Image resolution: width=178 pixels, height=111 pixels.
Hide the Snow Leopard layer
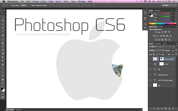150,59
